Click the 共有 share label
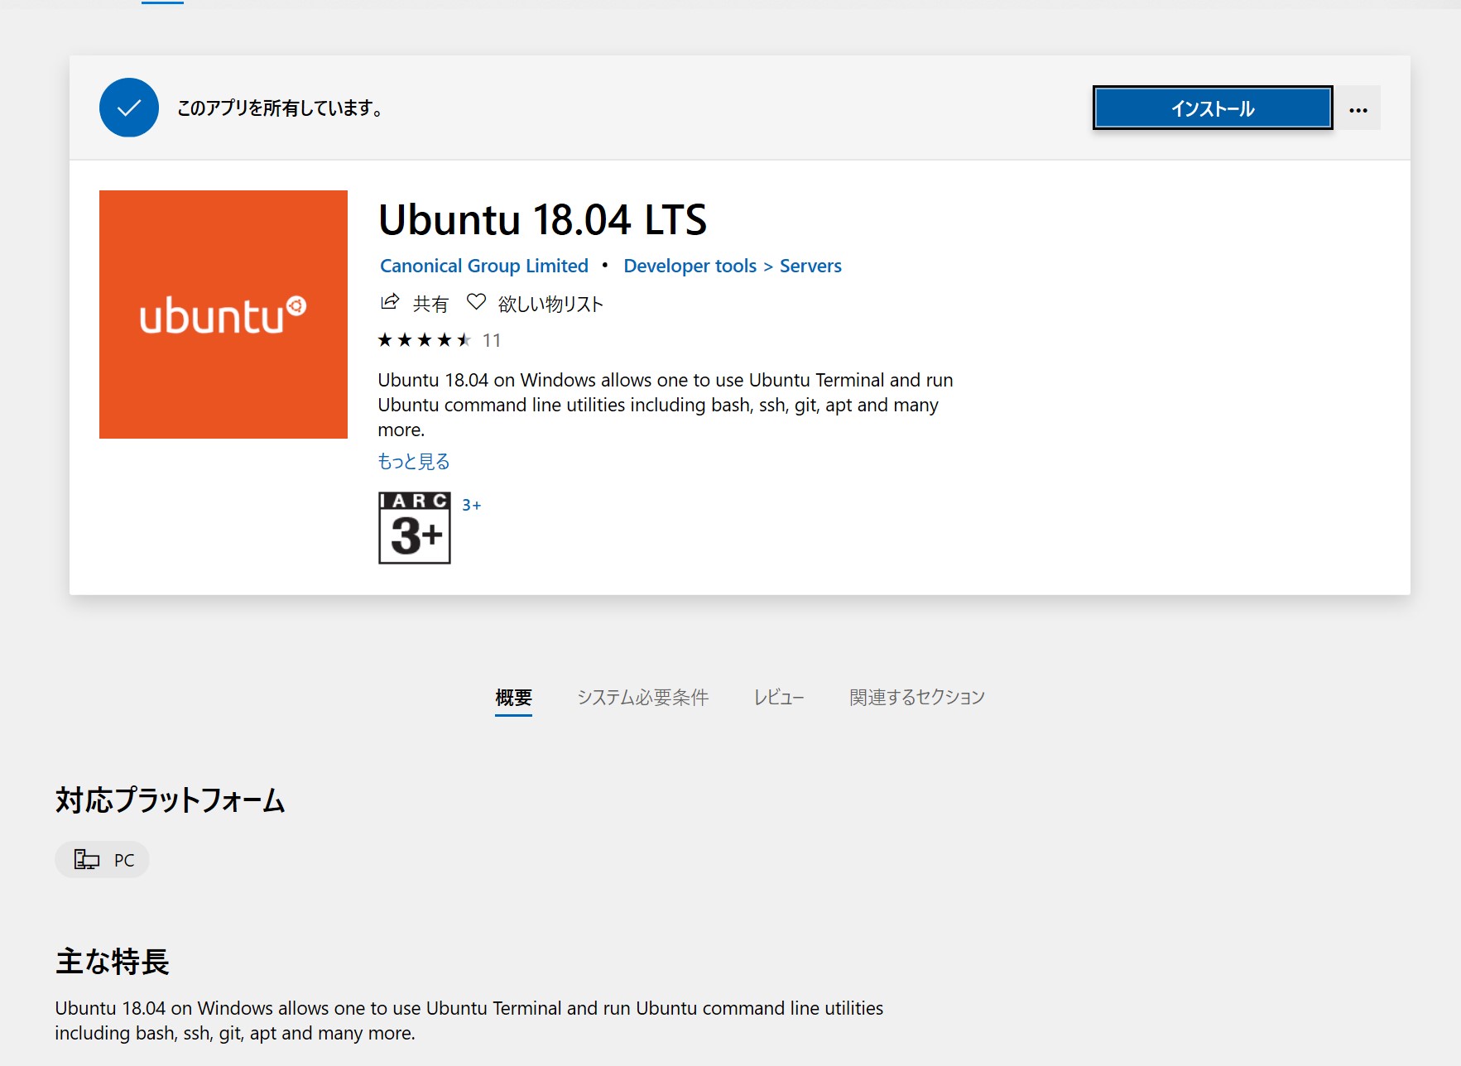The image size is (1461, 1066). coord(430,304)
